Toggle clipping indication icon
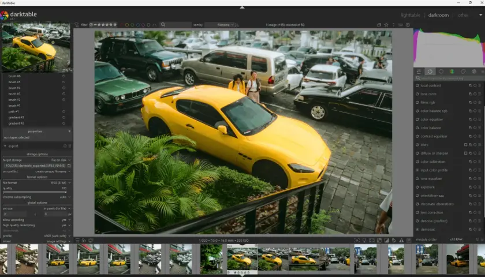485x277 pixels. click(387, 240)
